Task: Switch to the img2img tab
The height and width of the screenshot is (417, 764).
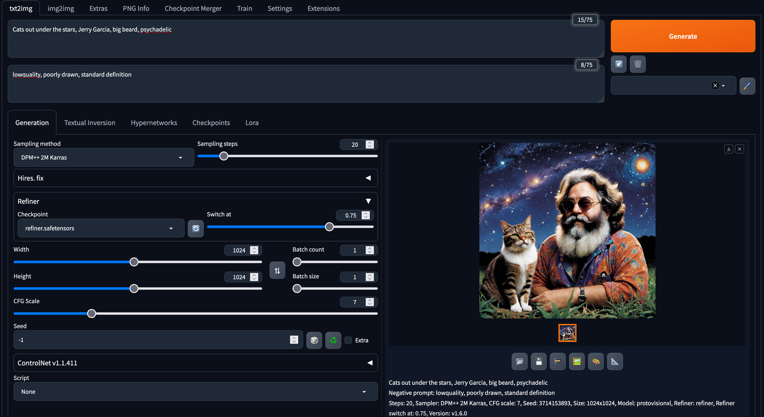Action: 61,8
